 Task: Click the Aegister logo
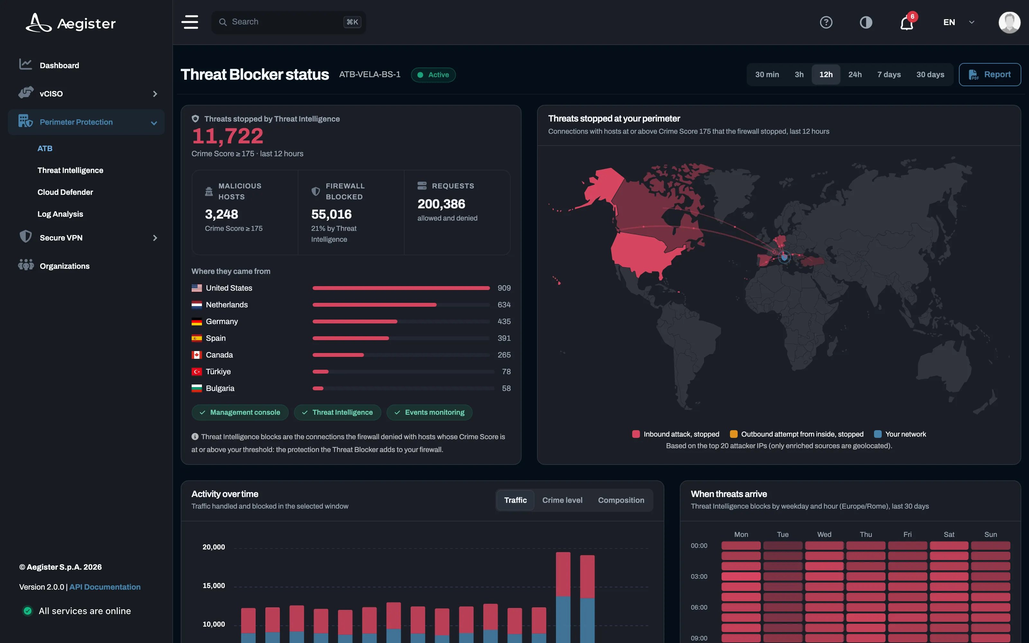(71, 23)
